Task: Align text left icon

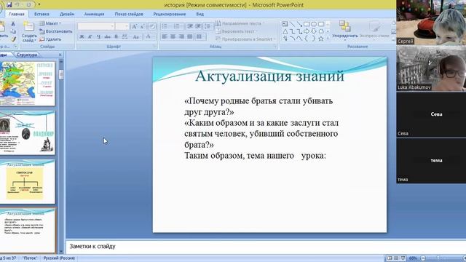Action: (x=165, y=36)
